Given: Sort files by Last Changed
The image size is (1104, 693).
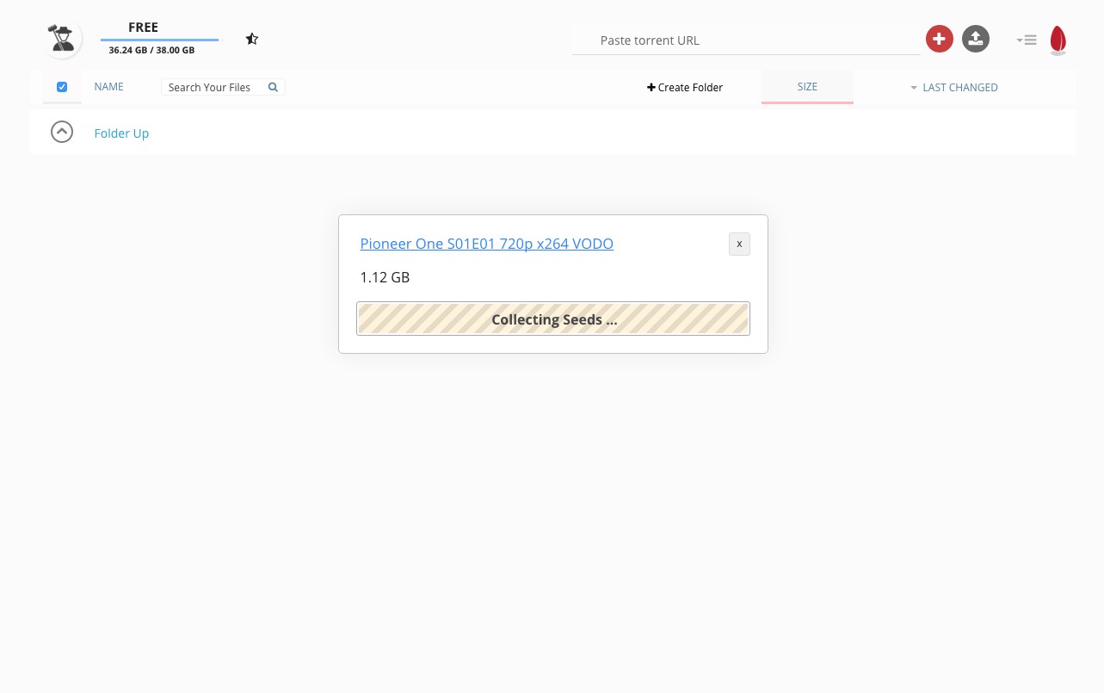Looking at the screenshot, I should pos(954,87).
